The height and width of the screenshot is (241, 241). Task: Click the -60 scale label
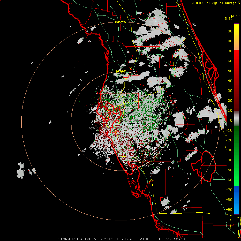[x=229, y=180]
